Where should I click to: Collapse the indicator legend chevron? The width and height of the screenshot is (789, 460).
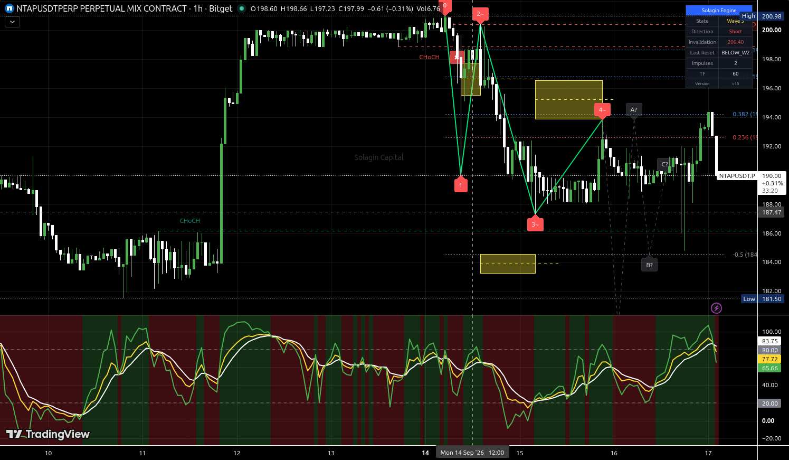[x=12, y=22]
